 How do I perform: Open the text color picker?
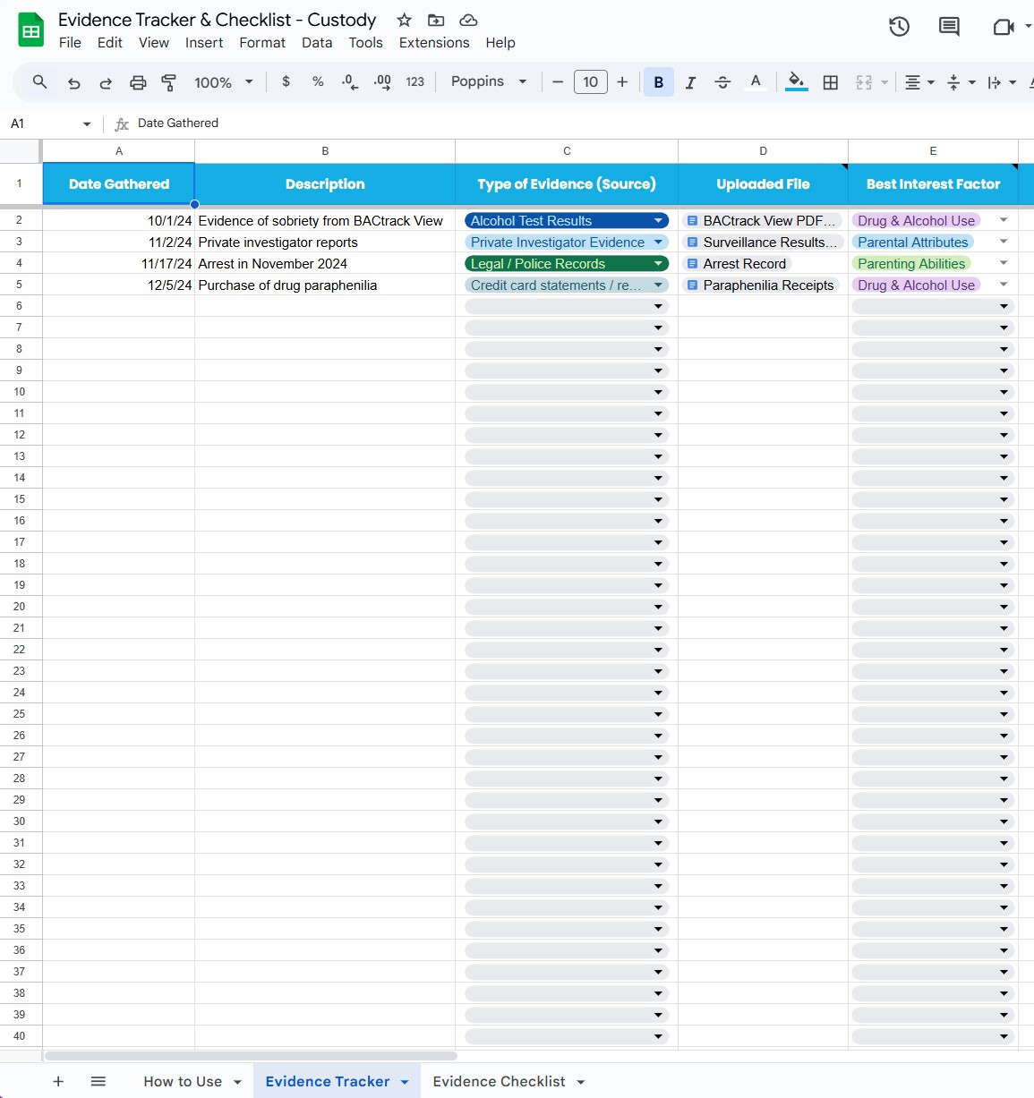(x=756, y=82)
